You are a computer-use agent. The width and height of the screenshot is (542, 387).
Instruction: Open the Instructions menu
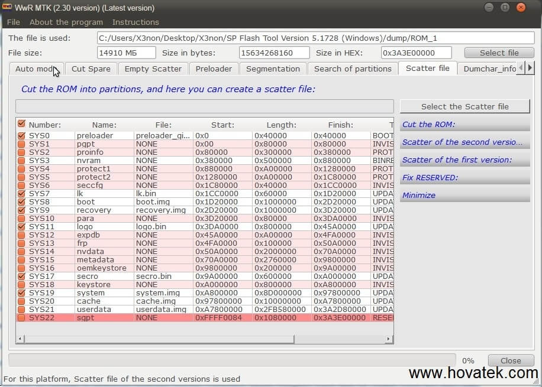tap(135, 22)
